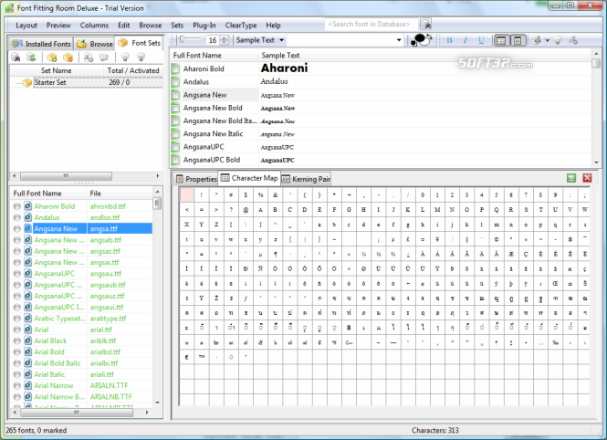This screenshot has width=607, height=440.
Task: Toggle the activation circle beside Aharoni Bold
Action: tap(17, 206)
